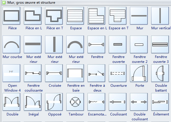This screenshot has height=122, width=171.
Task: Select the Tambour revolving door shape
Action: coord(75,102)
